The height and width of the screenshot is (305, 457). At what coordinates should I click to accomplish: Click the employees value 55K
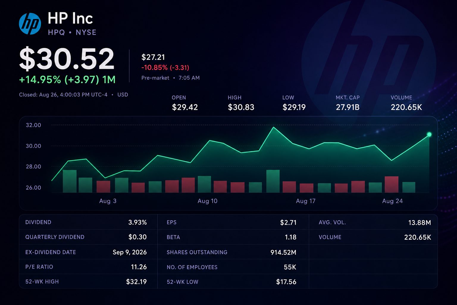pyautogui.click(x=290, y=267)
